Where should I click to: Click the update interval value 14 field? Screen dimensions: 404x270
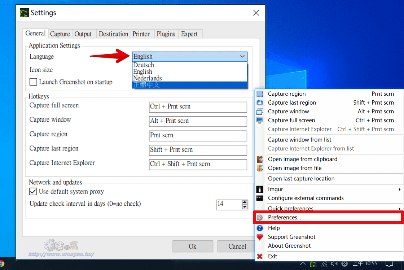229,205
